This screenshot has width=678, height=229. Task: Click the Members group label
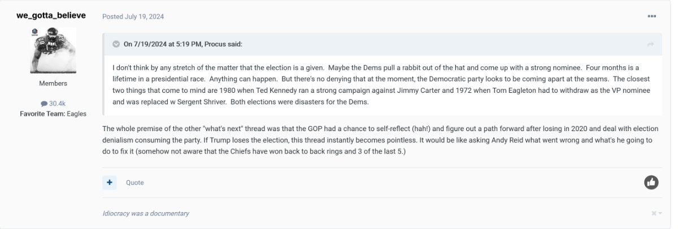53,83
